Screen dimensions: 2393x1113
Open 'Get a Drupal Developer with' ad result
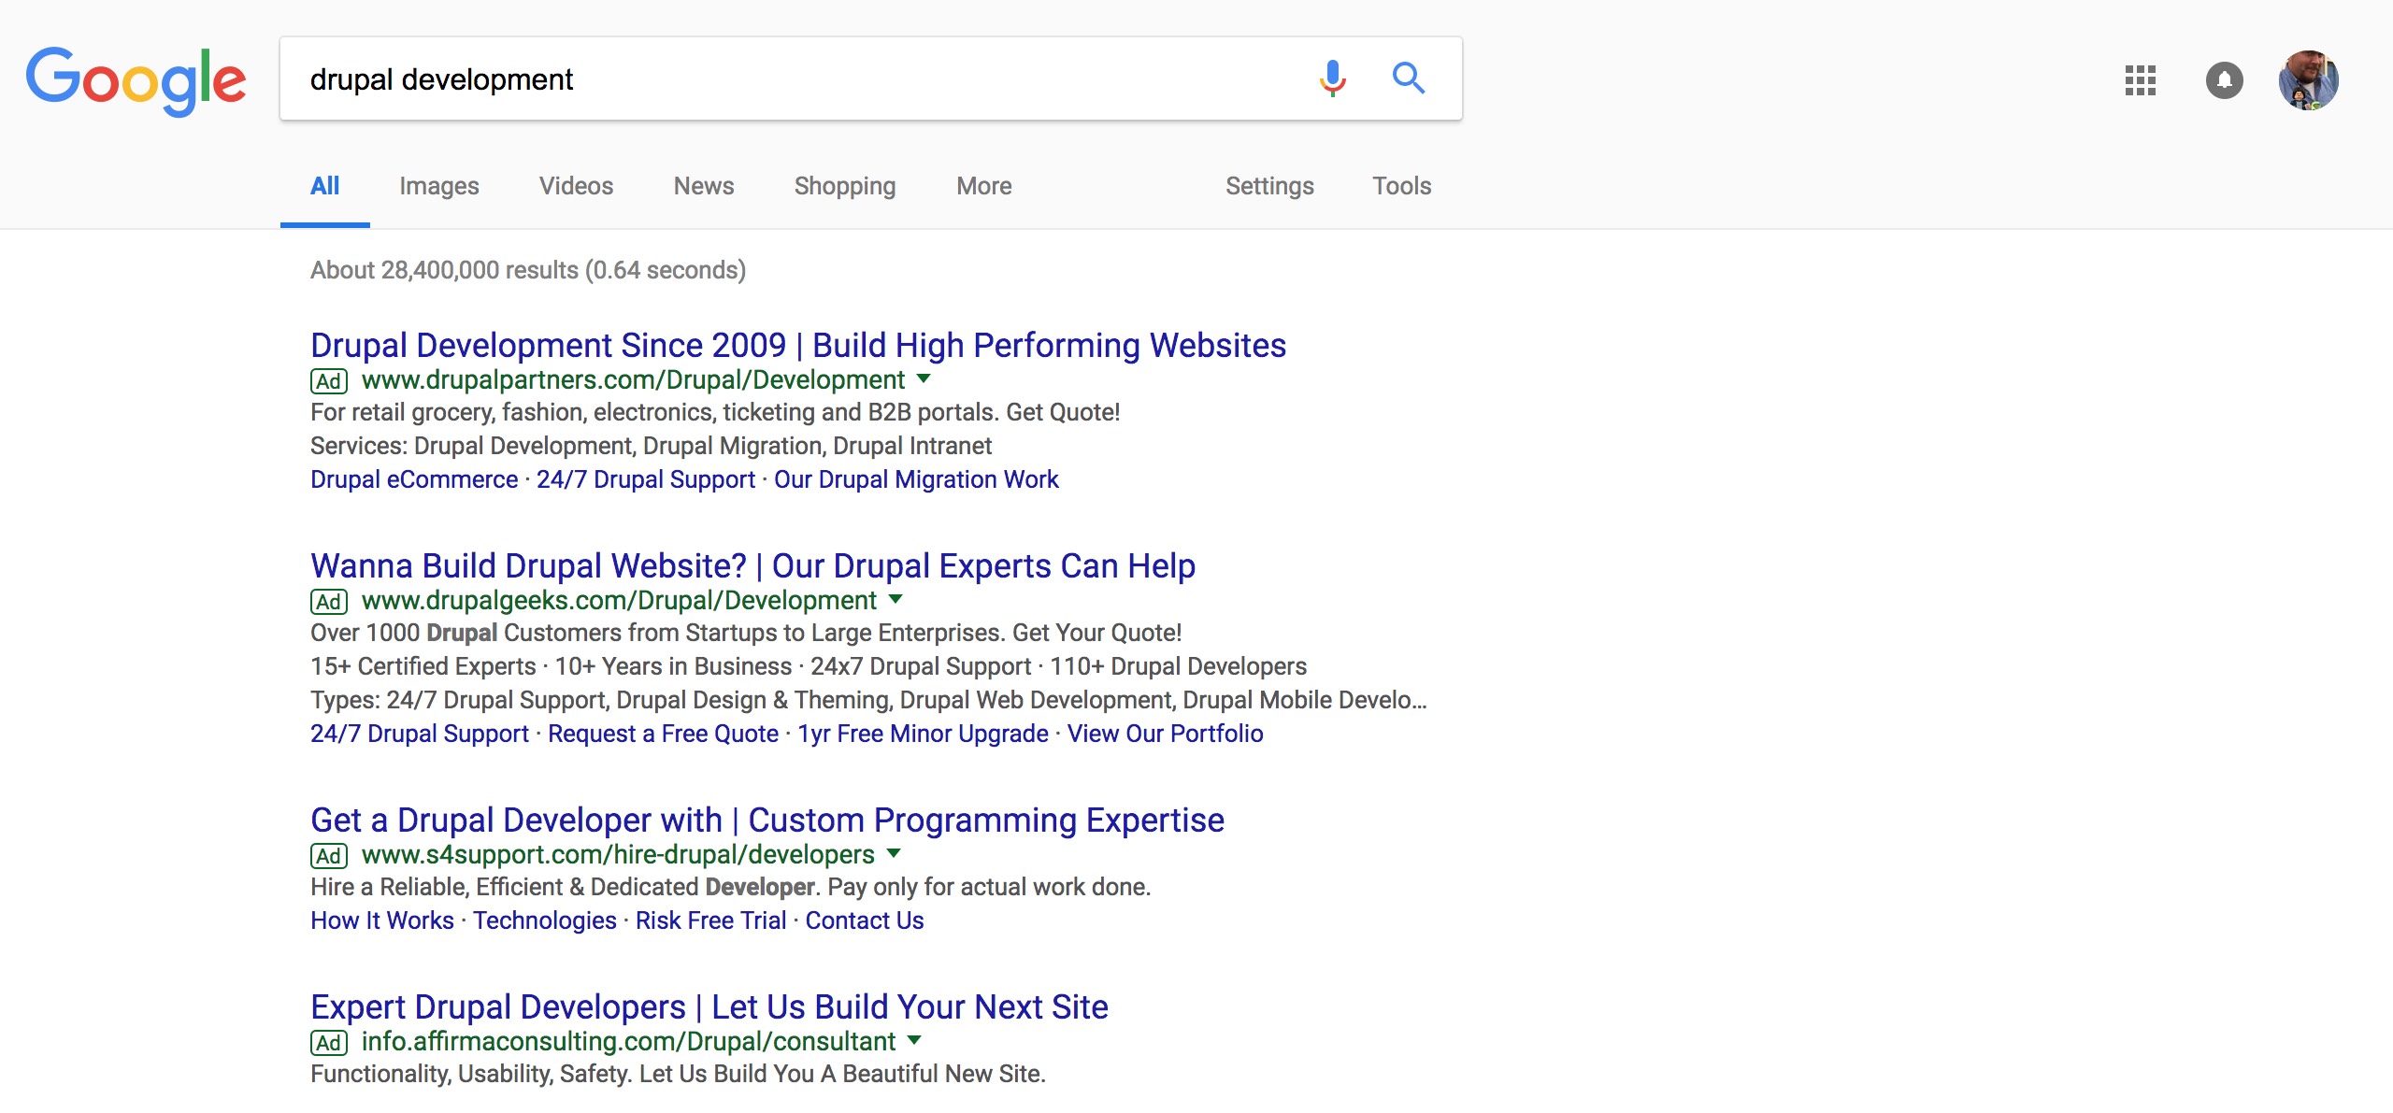pos(767,820)
